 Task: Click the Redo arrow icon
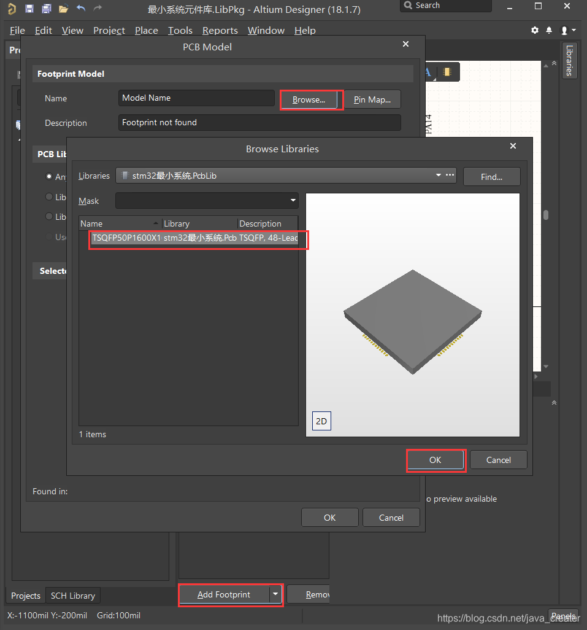(98, 8)
